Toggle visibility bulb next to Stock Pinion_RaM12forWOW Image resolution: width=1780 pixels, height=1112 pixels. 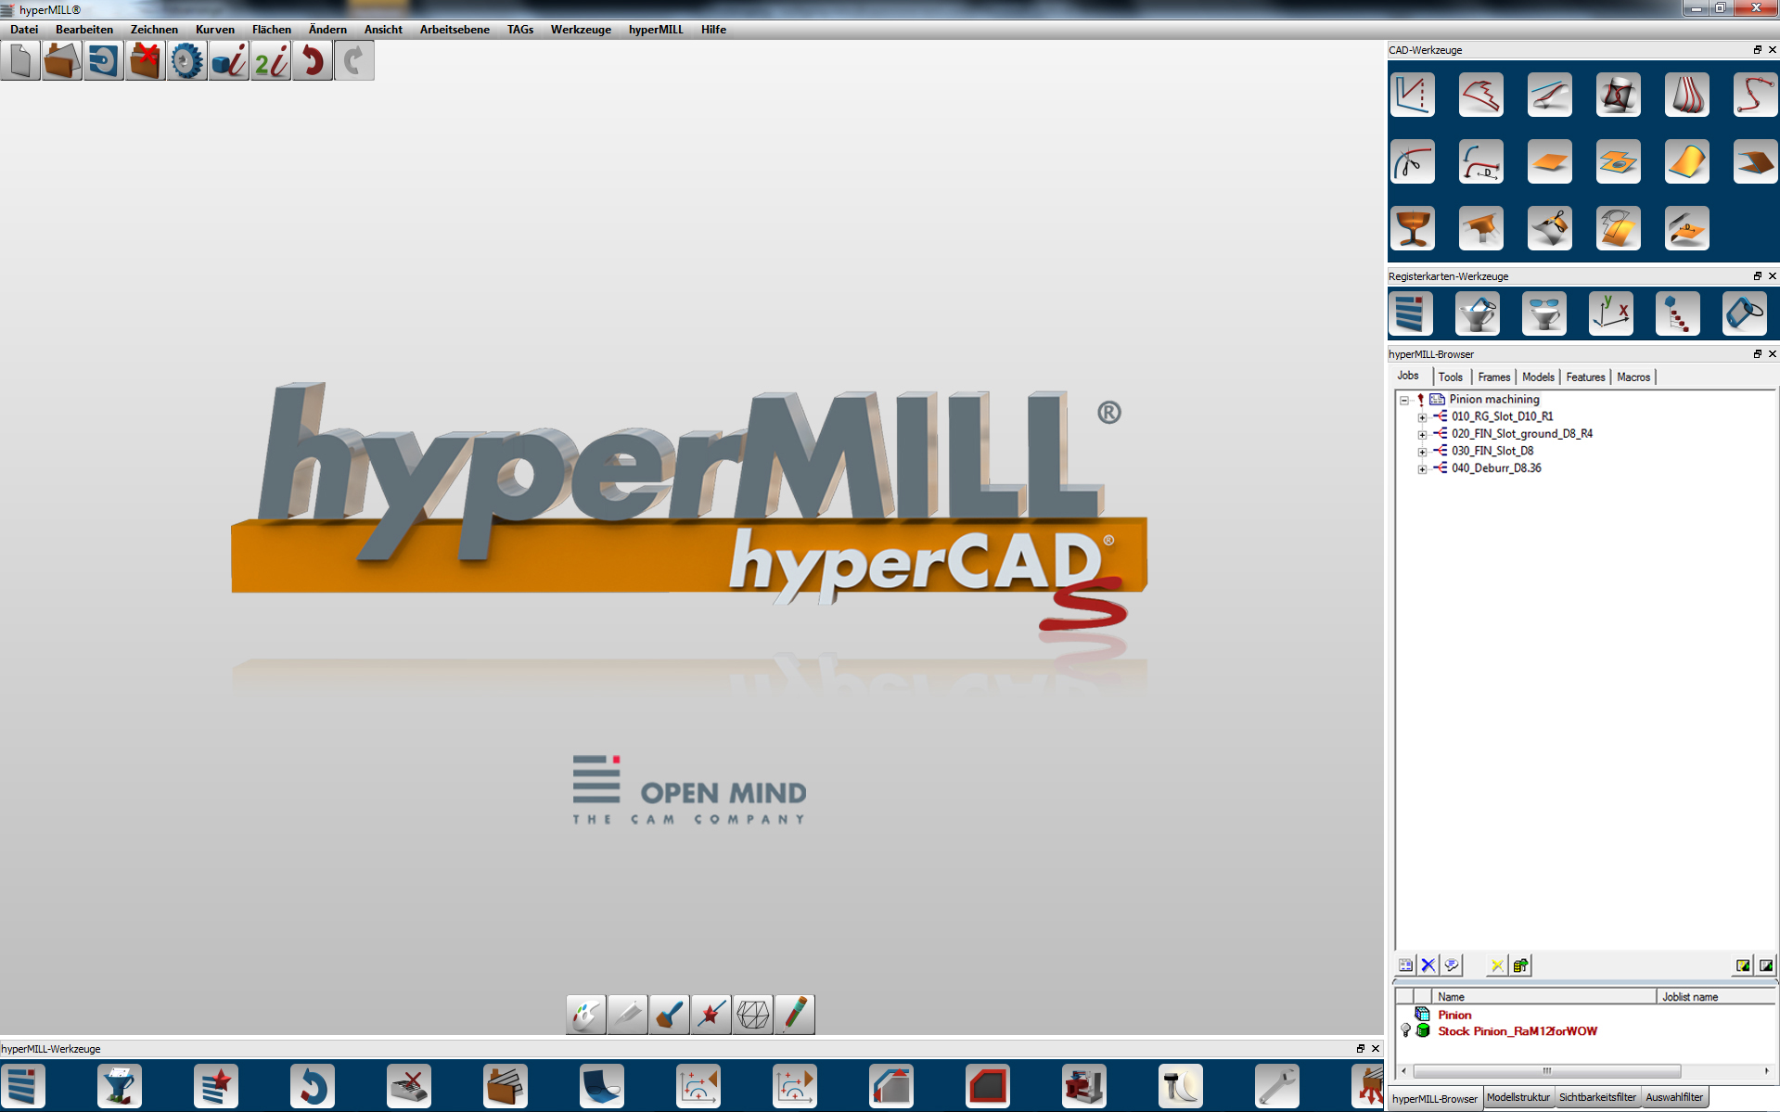(x=1406, y=1030)
